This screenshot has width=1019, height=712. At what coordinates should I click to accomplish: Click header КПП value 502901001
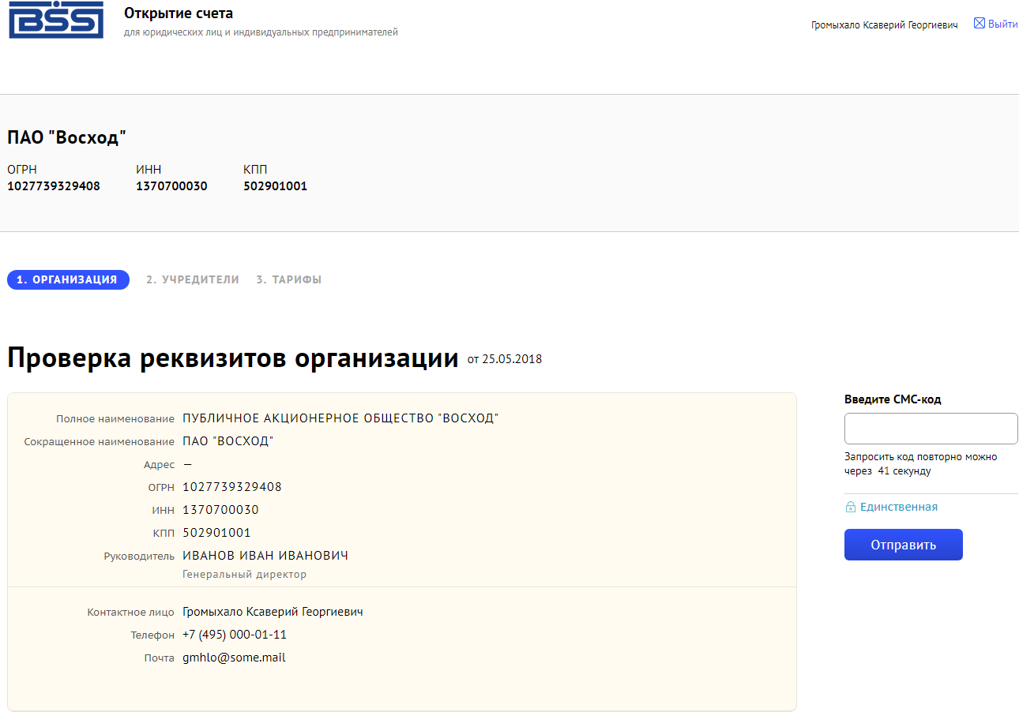click(x=275, y=186)
